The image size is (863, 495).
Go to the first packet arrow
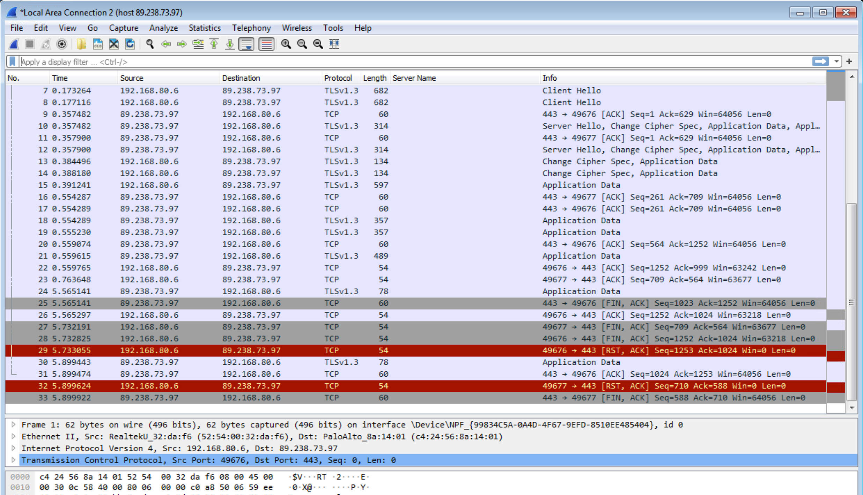(x=214, y=44)
